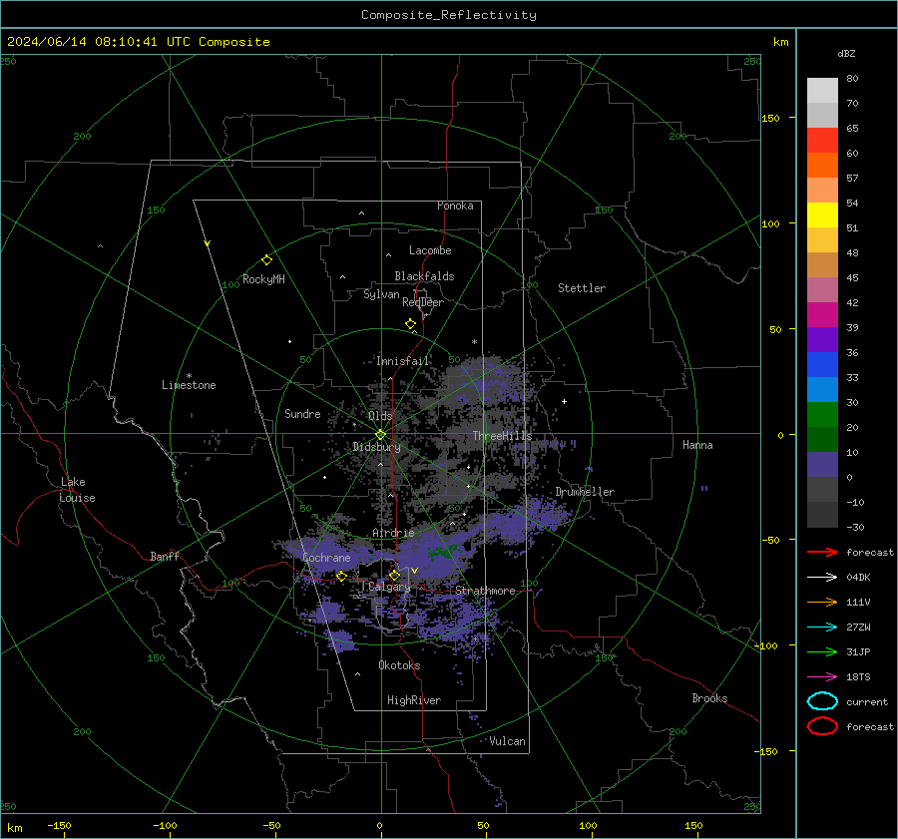Click the Banff town label

pos(165,556)
